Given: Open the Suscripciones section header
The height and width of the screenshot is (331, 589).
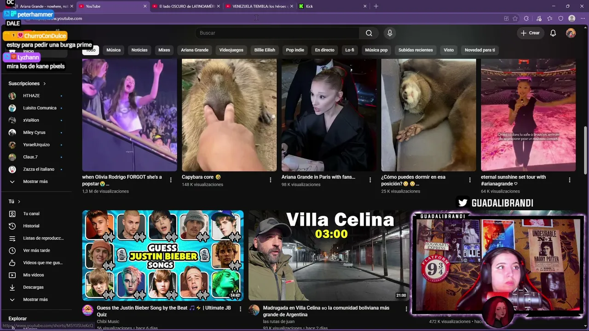Looking at the screenshot, I should [x=27, y=84].
